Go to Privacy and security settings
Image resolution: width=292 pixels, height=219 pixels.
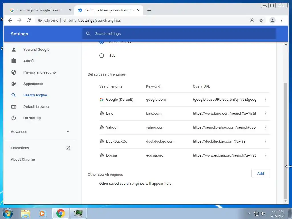tap(40, 72)
